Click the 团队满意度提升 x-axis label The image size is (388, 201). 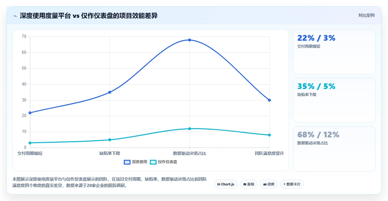(x=269, y=153)
